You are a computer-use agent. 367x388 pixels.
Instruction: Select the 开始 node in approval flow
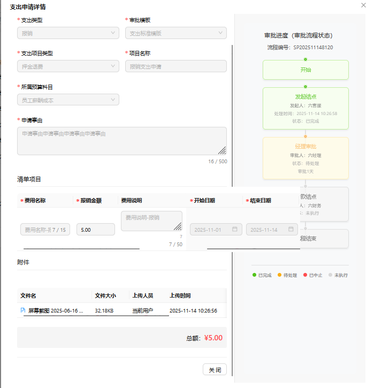tap(305, 70)
